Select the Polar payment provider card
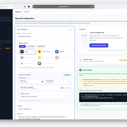This screenshot has height=127, width=127. tap(27, 51)
